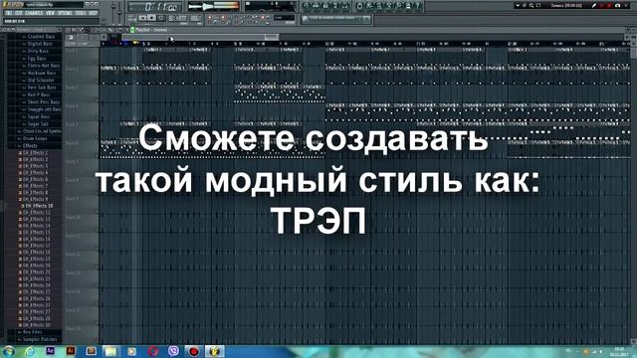The image size is (637, 358).
Task: Click the song time display
Action: pyautogui.click(x=155, y=7)
